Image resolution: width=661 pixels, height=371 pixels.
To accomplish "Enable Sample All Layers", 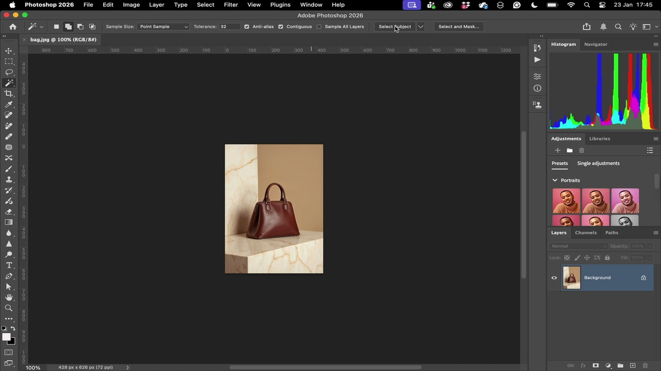I will pos(319,26).
